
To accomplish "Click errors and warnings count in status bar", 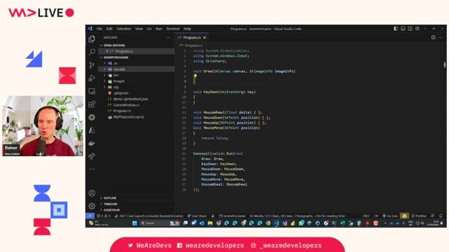I will [x=104, y=216].
